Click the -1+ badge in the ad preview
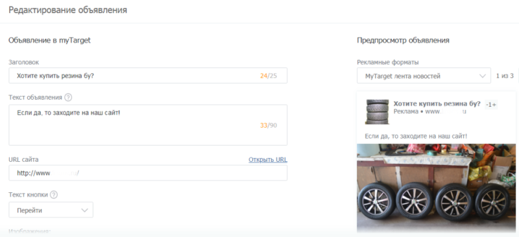 pos(491,104)
